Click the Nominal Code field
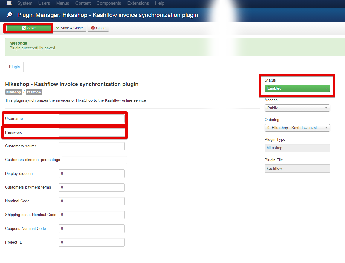 pyautogui.click(x=92, y=201)
